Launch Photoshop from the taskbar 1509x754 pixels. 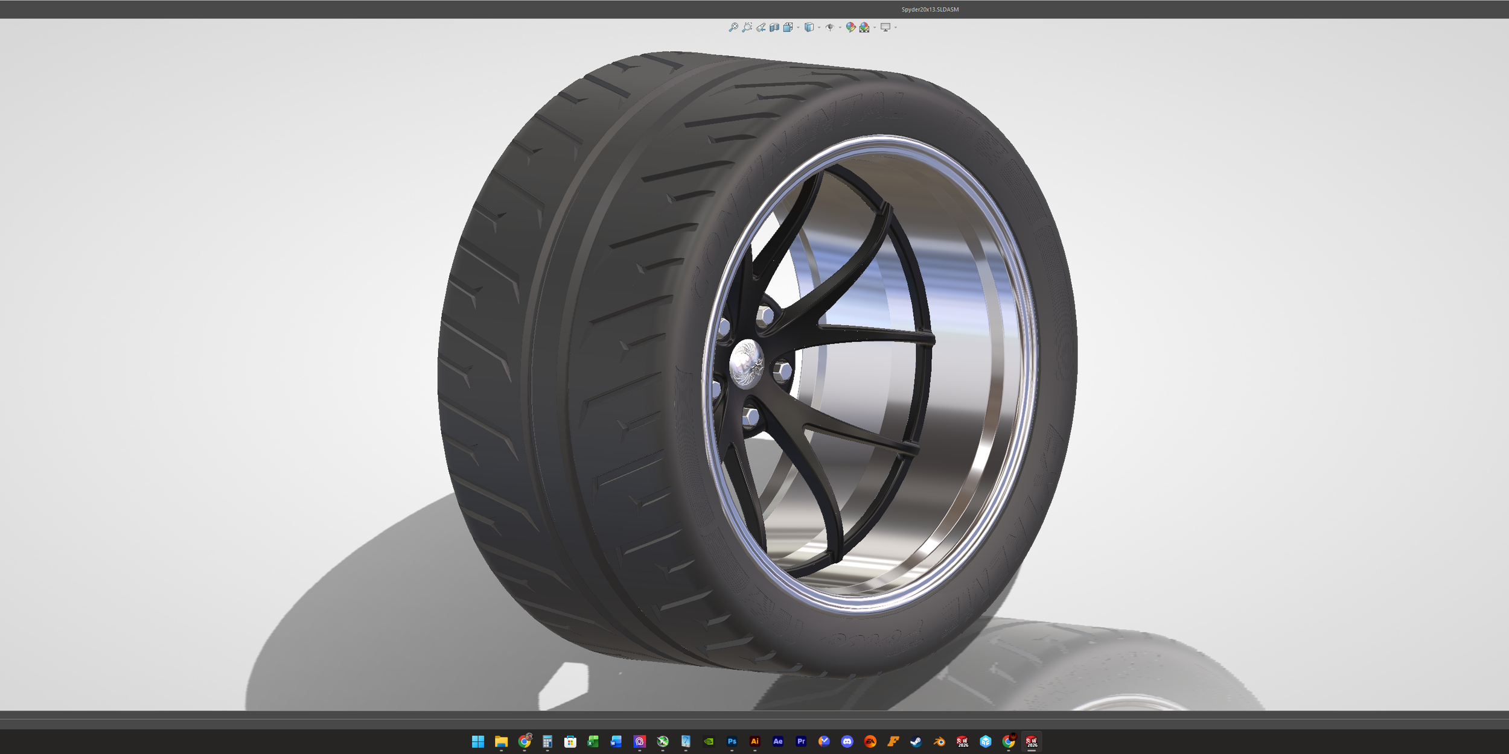click(x=732, y=741)
